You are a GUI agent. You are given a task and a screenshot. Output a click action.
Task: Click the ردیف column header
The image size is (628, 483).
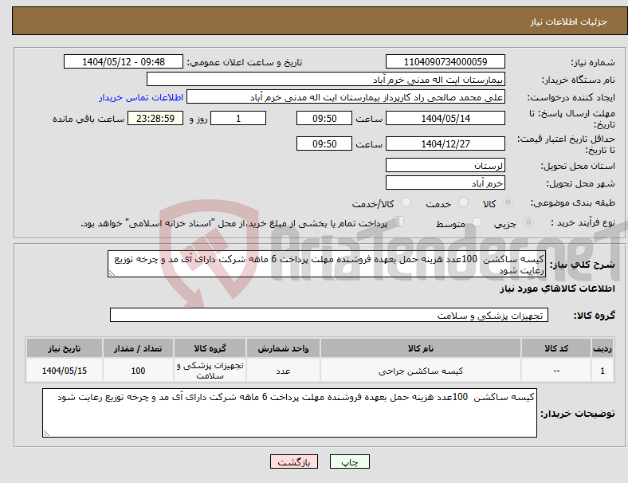click(602, 348)
